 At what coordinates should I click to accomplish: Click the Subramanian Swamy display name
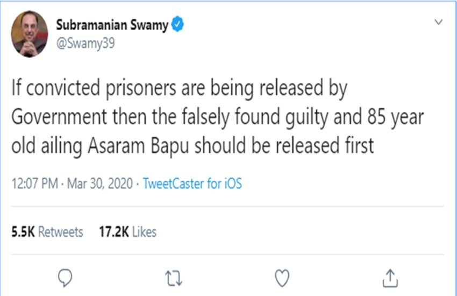pyautogui.click(x=112, y=25)
